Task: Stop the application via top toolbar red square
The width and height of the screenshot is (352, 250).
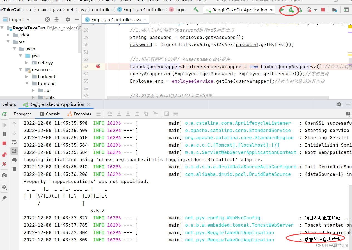Action: pos(323,10)
